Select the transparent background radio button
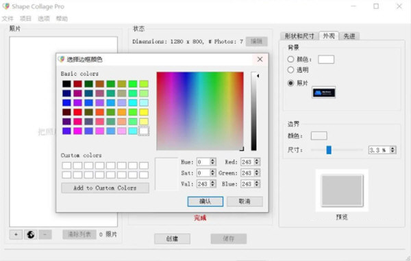 [290, 70]
